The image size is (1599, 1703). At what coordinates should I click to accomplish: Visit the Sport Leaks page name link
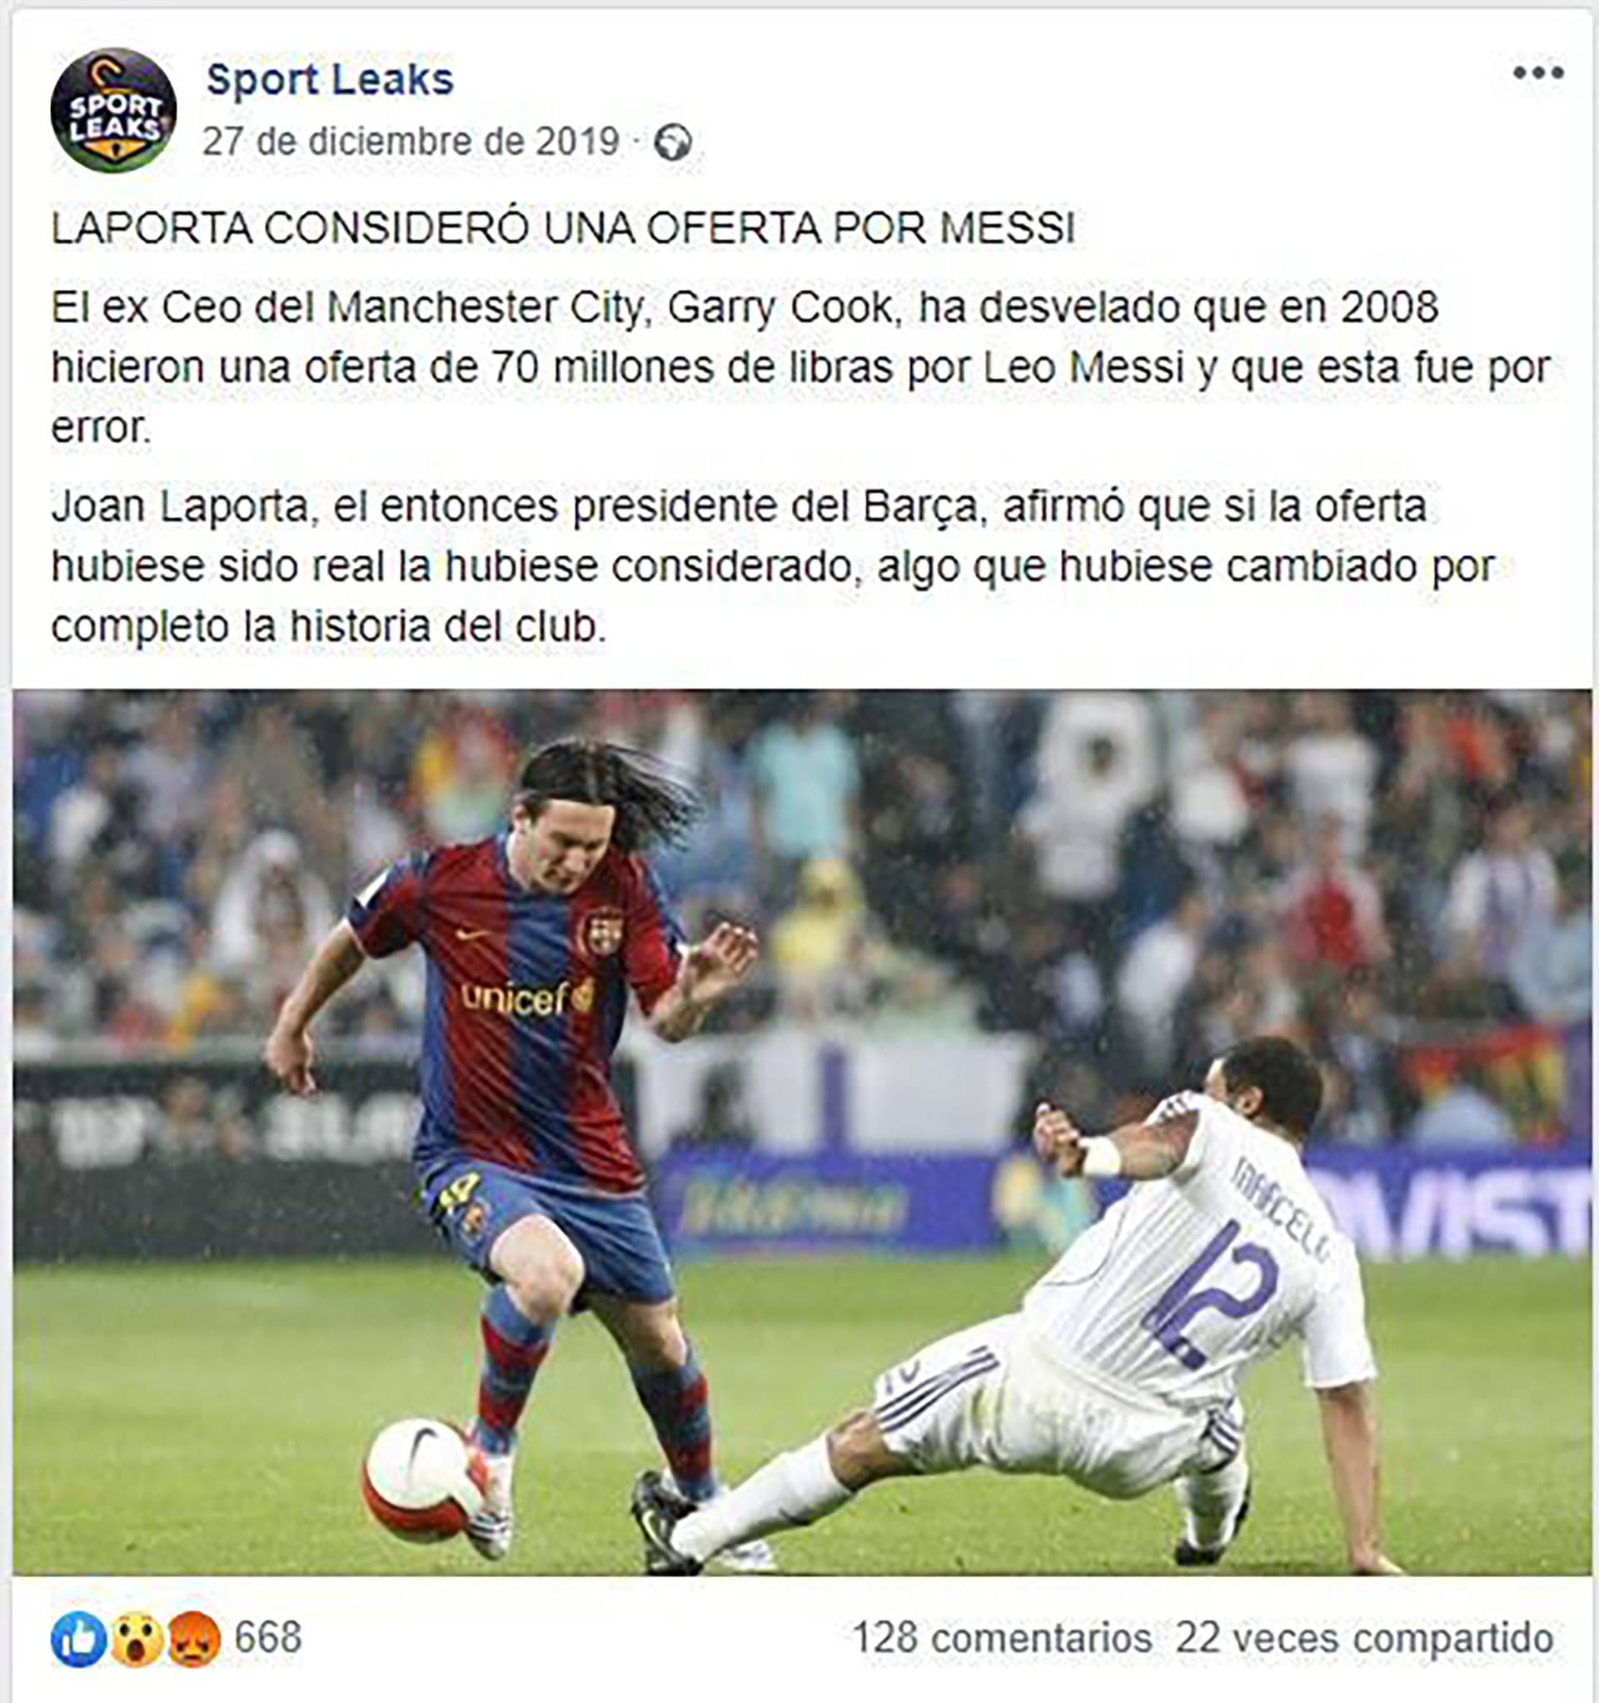click(x=330, y=79)
